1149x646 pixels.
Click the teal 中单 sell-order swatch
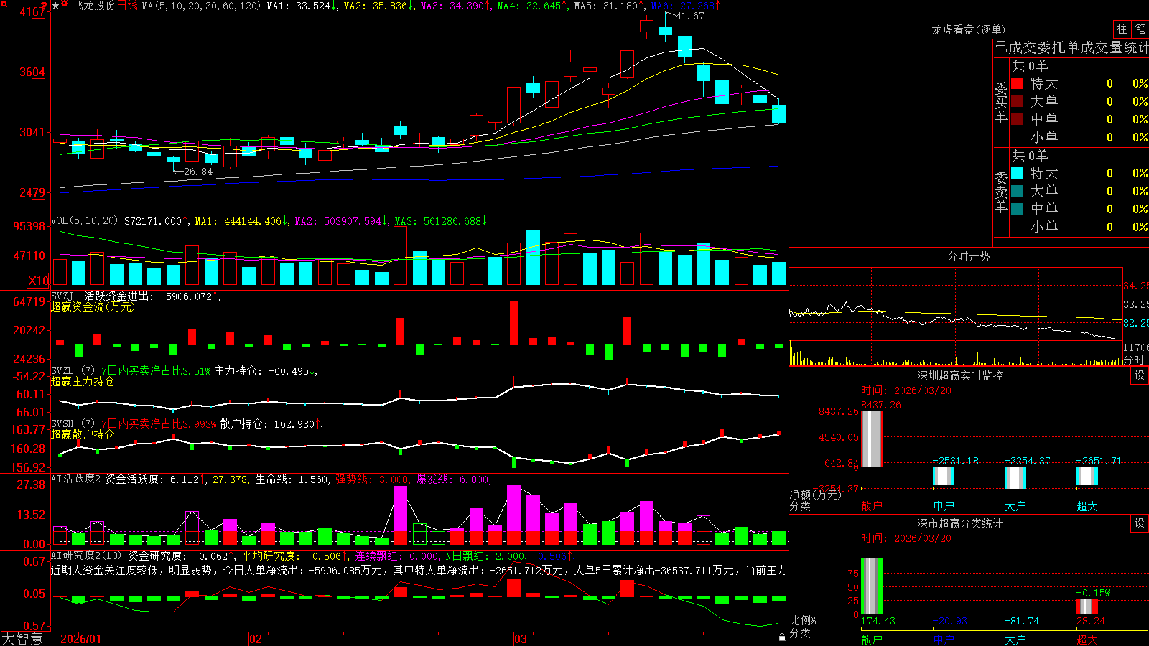[1017, 209]
